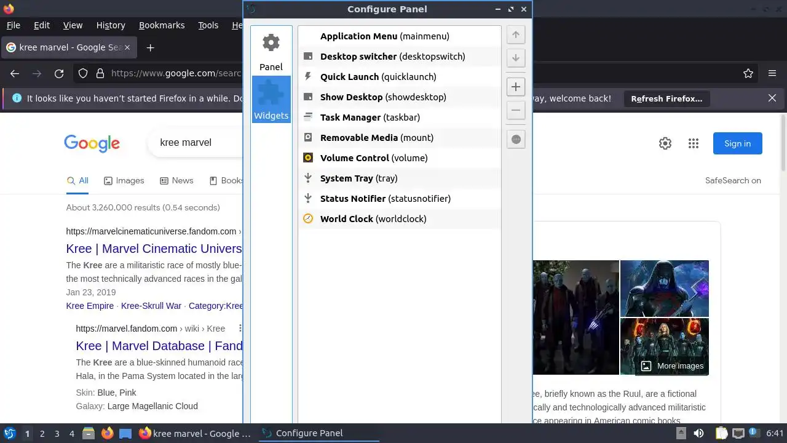Select Status Notifier (statusnotifier) widget

400,199
